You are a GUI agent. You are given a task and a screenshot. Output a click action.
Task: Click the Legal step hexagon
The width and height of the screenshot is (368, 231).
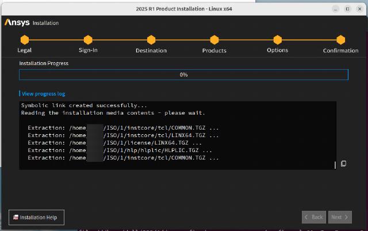[x=25, y=40]
